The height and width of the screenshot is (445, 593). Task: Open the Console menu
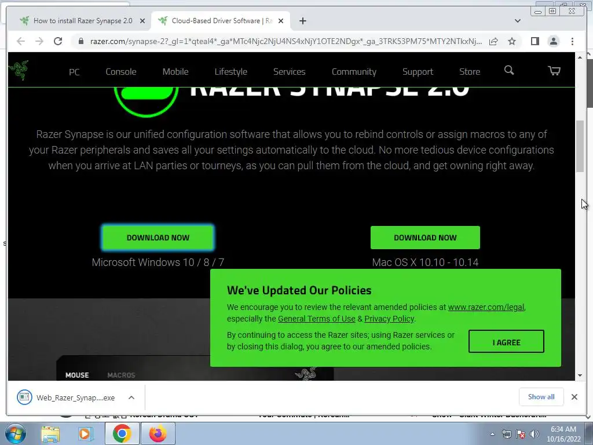(121, 72)
